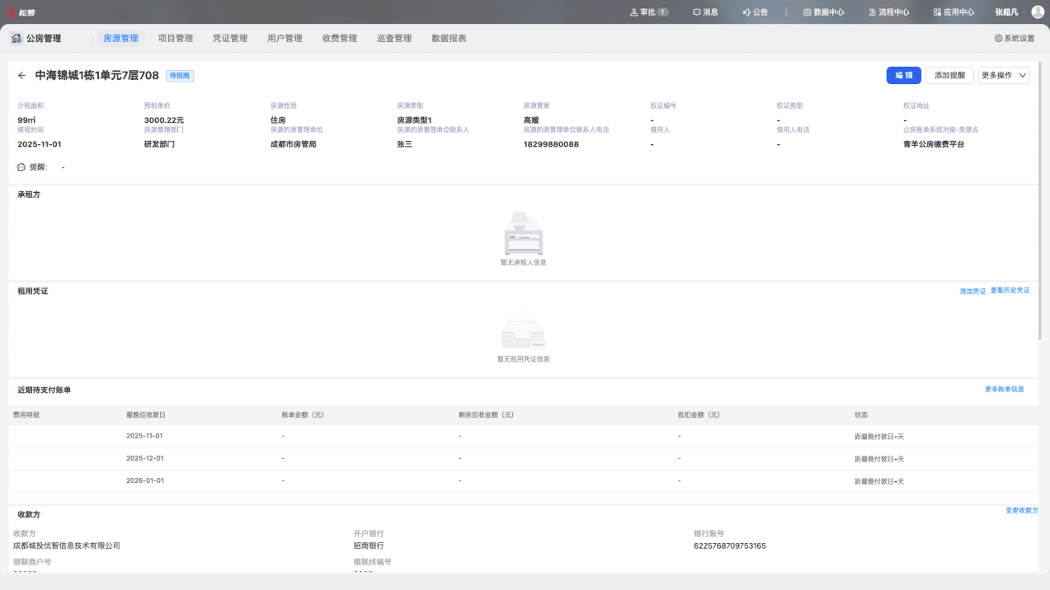Click the 招商银行 bank value
Image resolution: width=1050 pixels, height=590 pixels.
click(x=369, y=546)
